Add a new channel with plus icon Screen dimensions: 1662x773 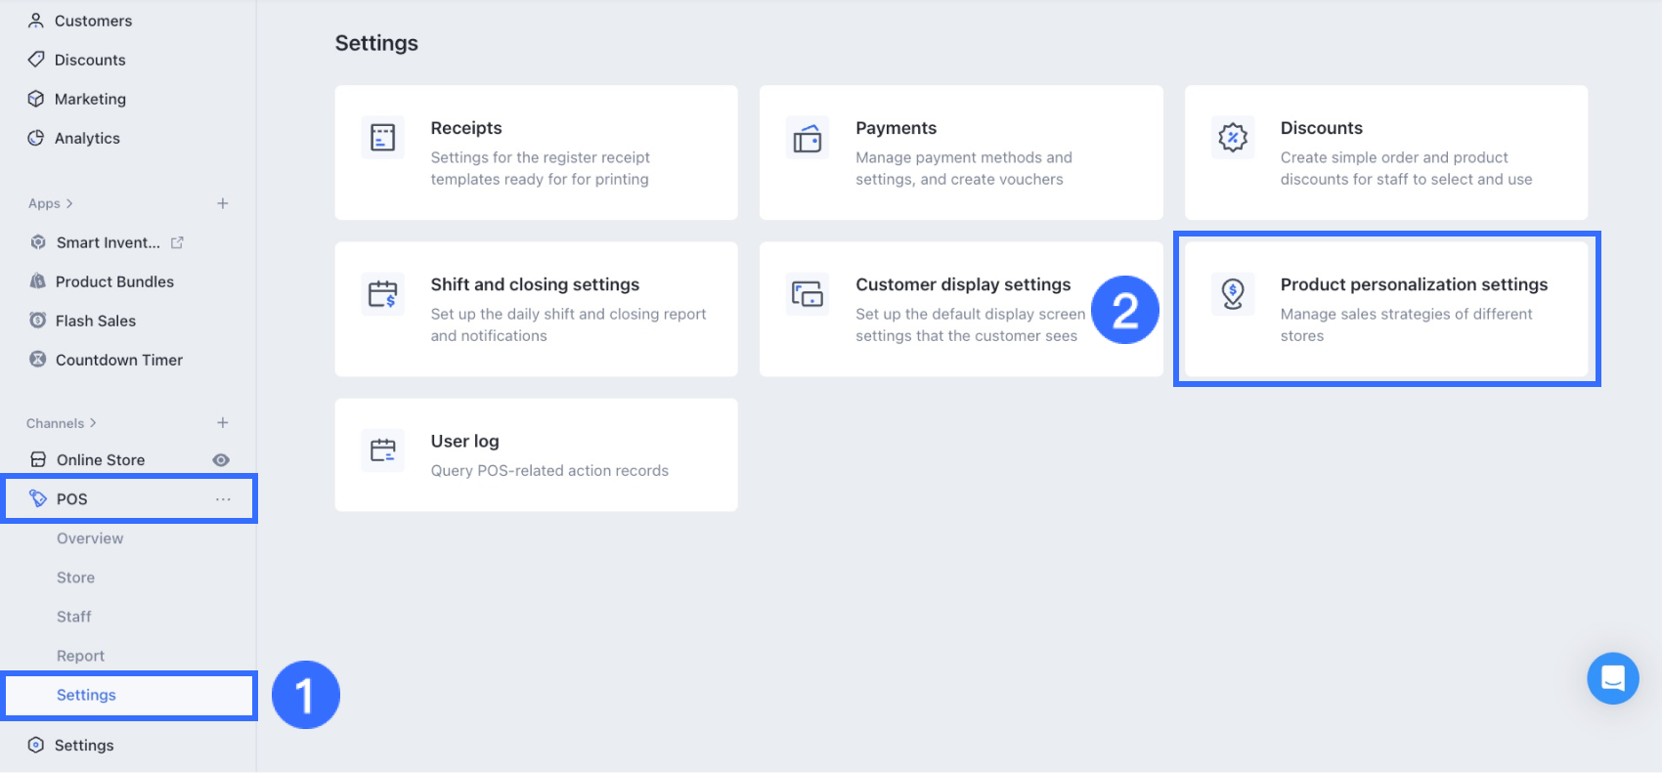click(223, 423)
